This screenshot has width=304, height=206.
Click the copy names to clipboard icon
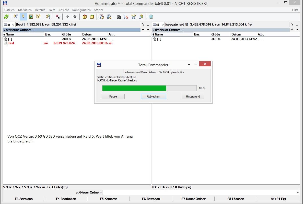tap(141, 17)
